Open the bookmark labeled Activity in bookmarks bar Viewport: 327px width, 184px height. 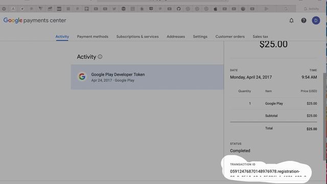(312, 9)
